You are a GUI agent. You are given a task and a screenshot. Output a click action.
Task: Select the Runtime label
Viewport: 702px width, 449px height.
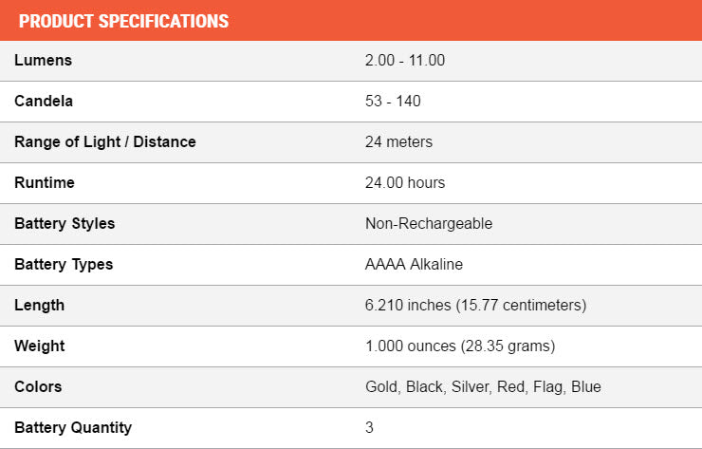point(45,182)
